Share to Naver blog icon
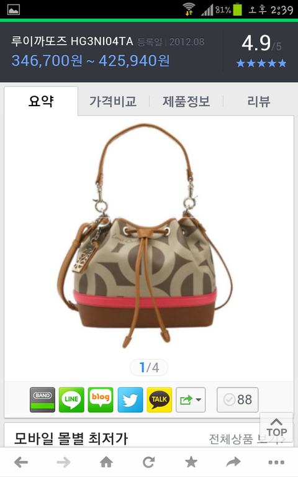 (x=101, y=399)
